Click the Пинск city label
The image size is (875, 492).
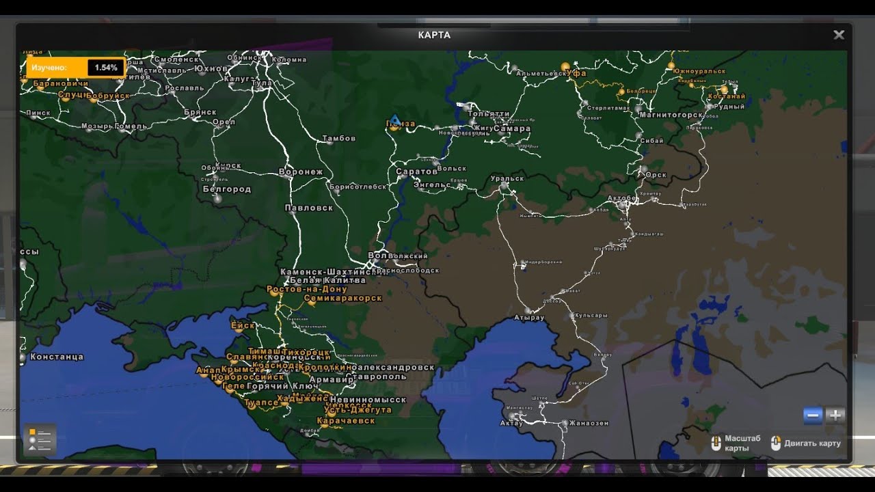(x=38, y=113)
